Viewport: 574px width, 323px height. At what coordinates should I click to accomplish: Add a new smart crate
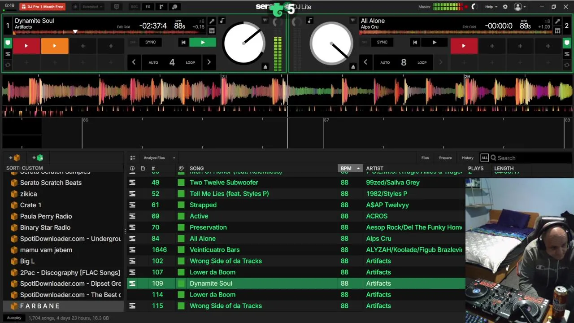[38, 158]
